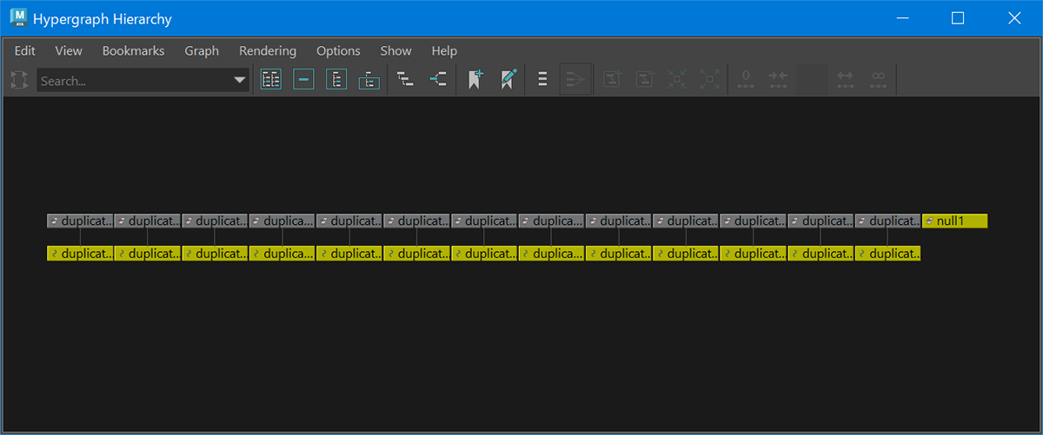Open the Edit menu
The image size is (1043, 435).
tap(25, 51)
